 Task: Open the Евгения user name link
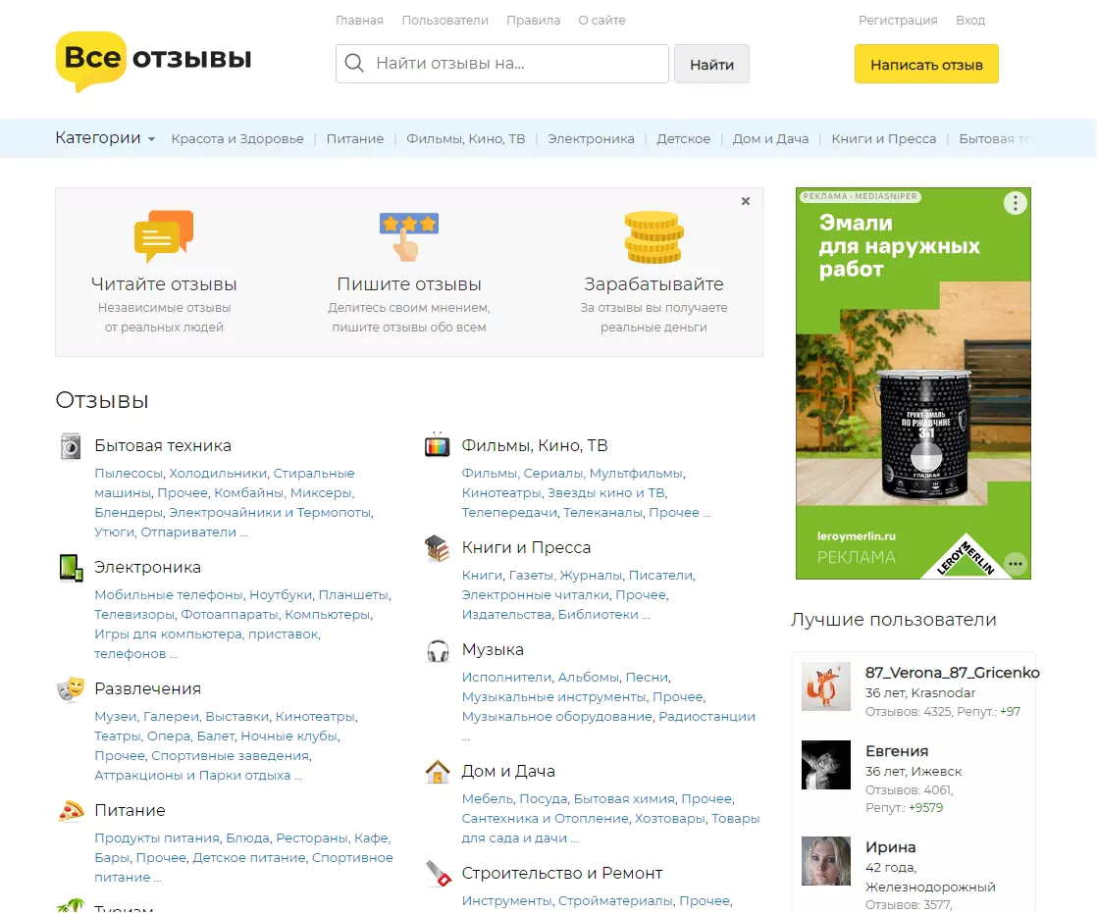tap(897, 751)
